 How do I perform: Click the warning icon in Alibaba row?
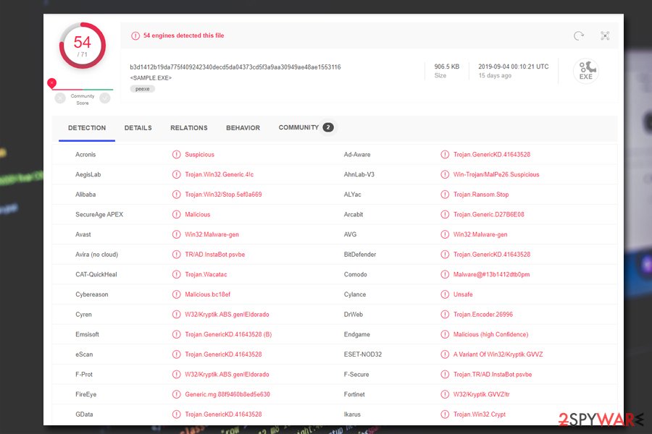point(176,195)
